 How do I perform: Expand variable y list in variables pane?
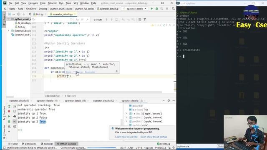pos(126,121)
